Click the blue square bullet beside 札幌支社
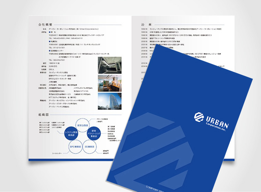Screen dimensions: 261x192 click(x=50, y=41)
